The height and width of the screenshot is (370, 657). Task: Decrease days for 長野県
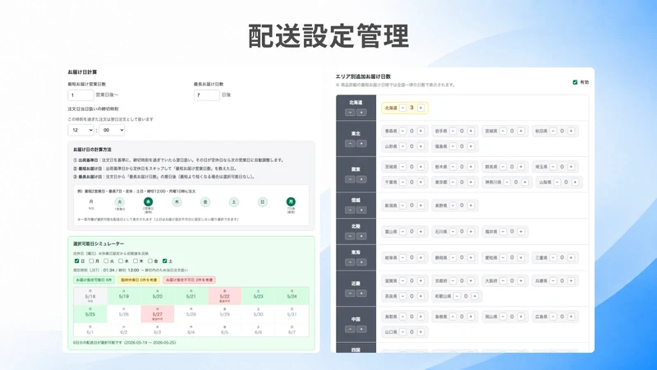point(453,206)
